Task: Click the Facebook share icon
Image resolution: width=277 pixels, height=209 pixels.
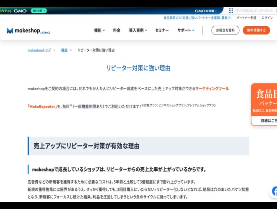Action: pos(274,191)
